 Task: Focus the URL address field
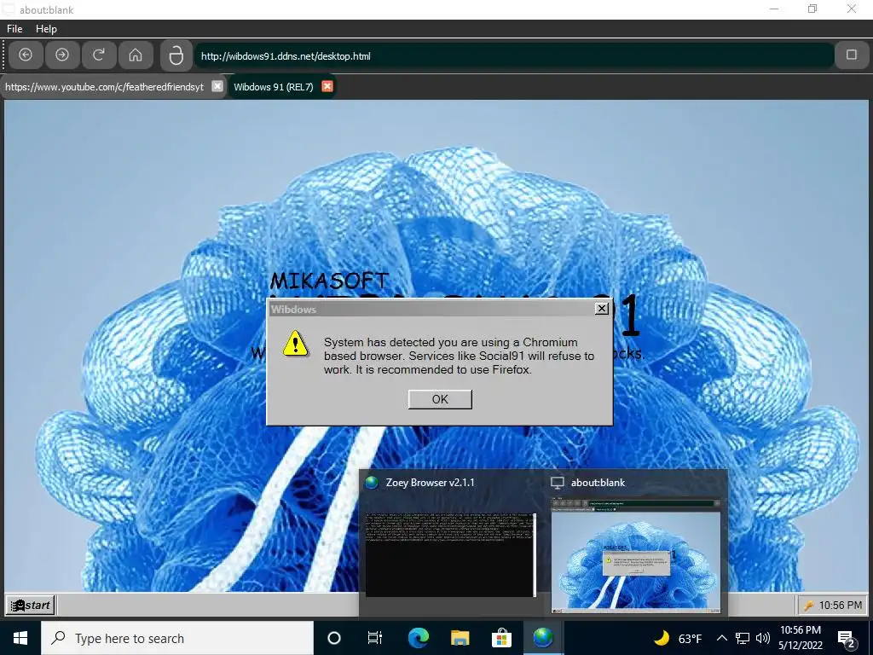click(514, 55)
